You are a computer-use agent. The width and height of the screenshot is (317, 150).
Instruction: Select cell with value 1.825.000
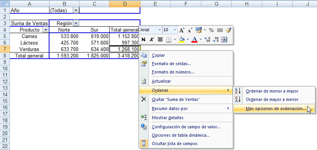point(94,56)
